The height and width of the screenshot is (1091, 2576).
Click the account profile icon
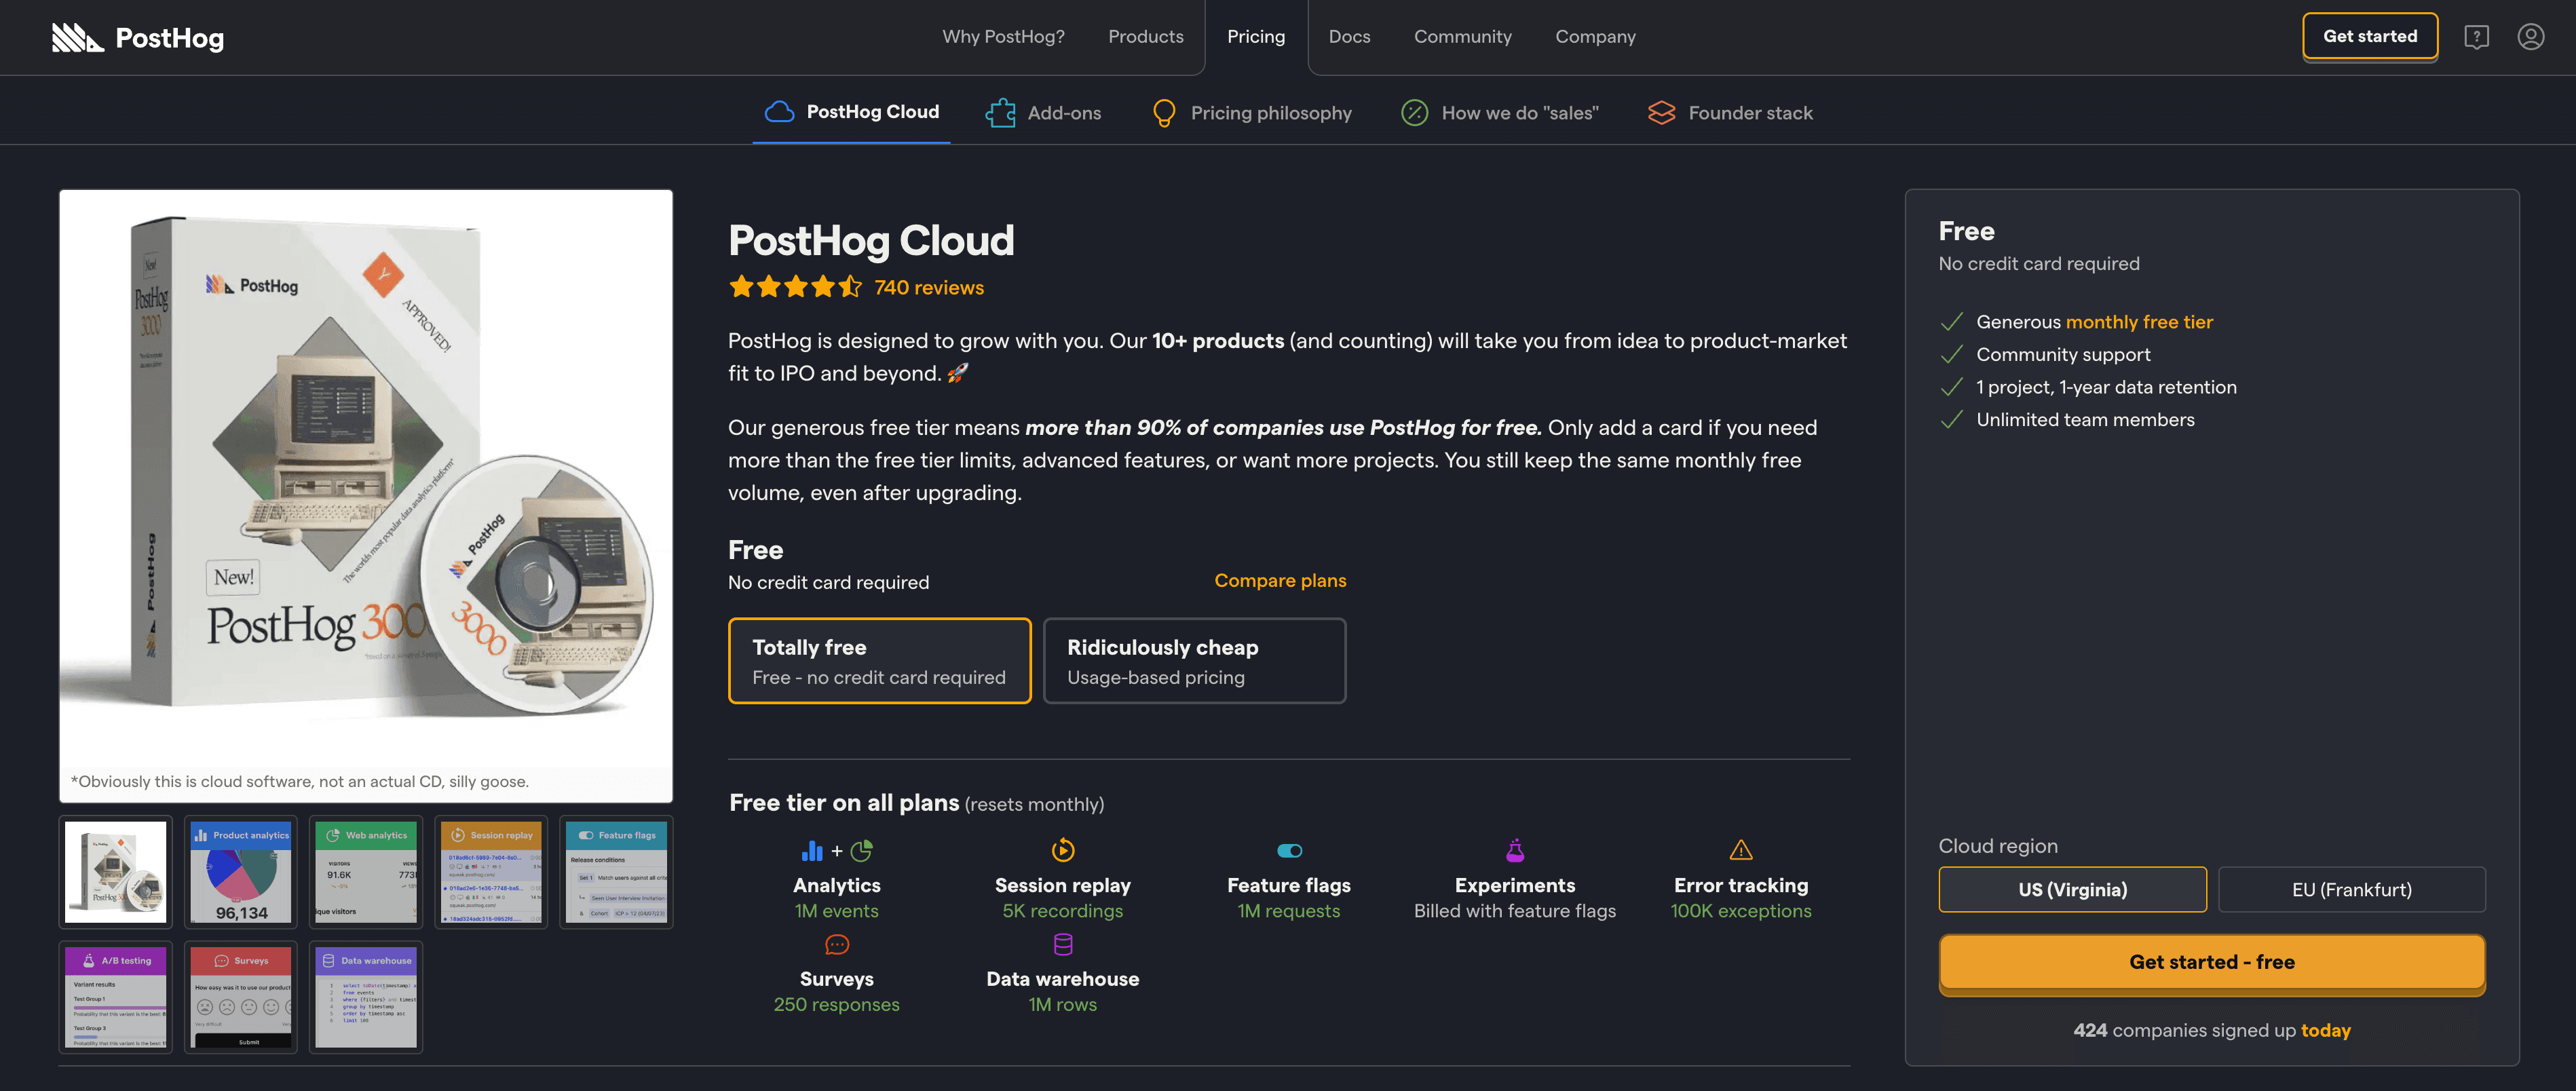pyautogui.click(x=2531, y=37)
